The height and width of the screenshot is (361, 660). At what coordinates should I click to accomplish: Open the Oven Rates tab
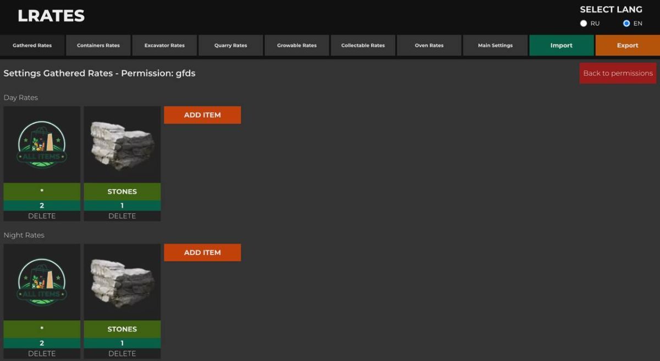429,46
